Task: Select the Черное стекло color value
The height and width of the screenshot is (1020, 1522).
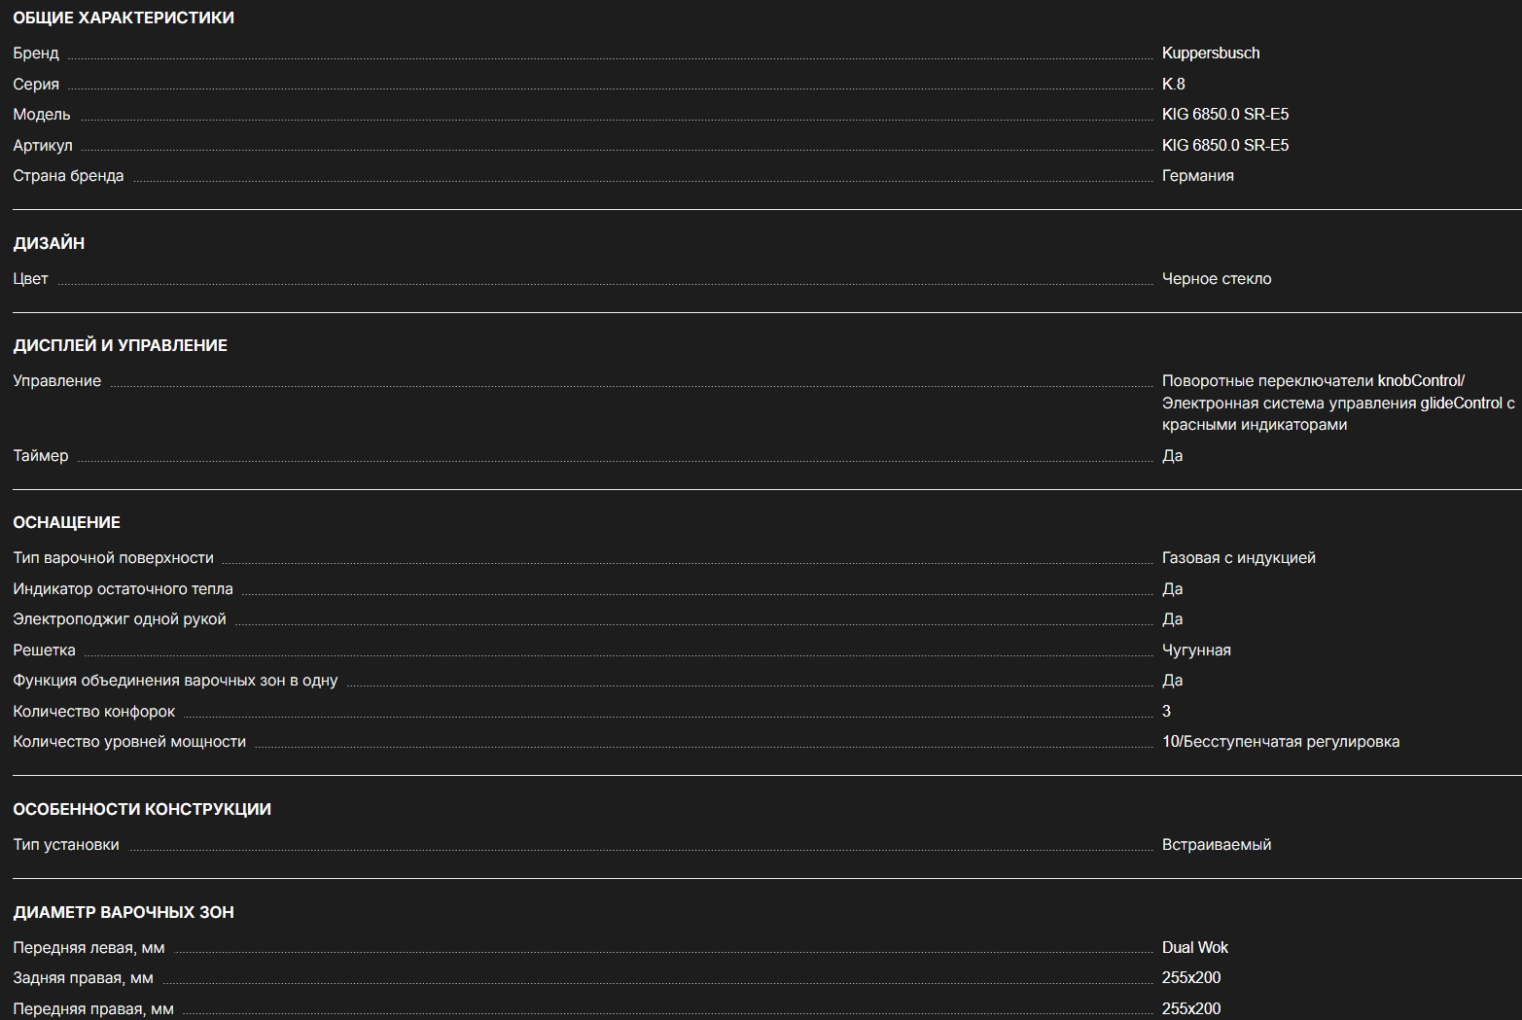Action: (1216, 279)
